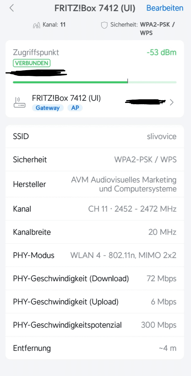Select the Entfernung row
Viewport: 191px width, 376px height.
(x=94, y=348)
